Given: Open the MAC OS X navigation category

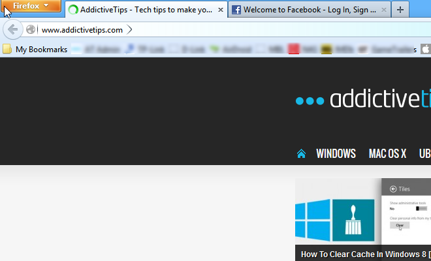Looking at the screenshot, I should pos(387,153).
